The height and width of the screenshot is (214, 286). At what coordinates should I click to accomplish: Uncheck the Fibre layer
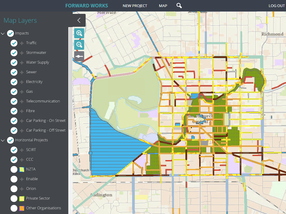pos(14,111)
